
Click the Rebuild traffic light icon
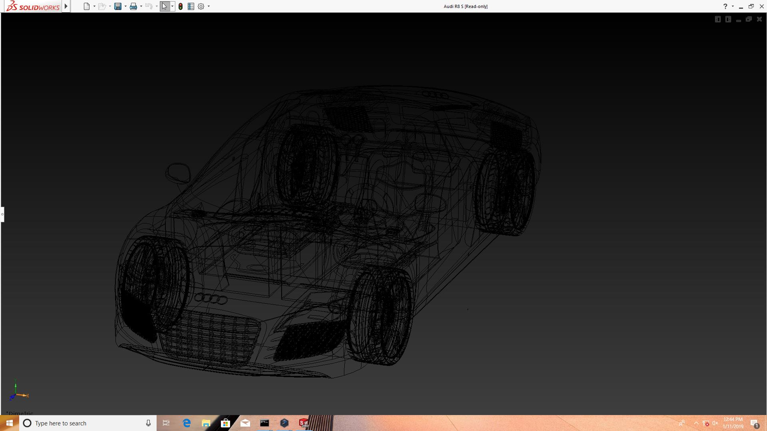coord(181,6)
